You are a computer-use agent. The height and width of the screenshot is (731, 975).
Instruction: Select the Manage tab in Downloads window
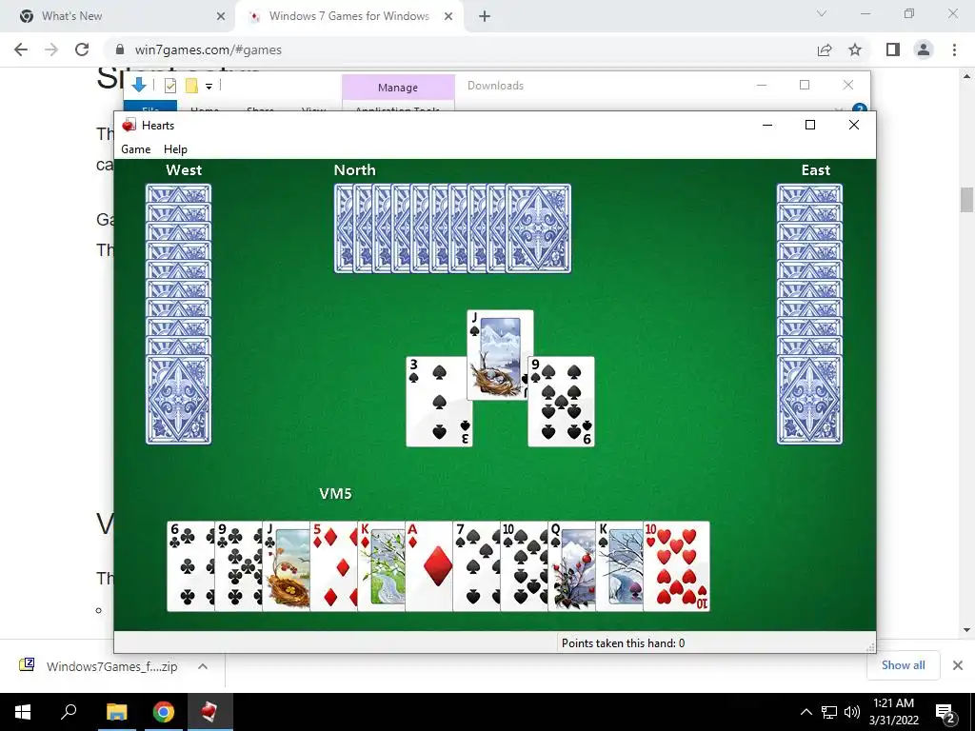click(x=398, y=87)
